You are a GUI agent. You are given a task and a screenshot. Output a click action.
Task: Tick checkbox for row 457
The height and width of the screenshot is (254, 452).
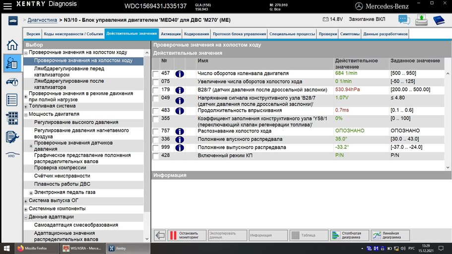(156, 74)
